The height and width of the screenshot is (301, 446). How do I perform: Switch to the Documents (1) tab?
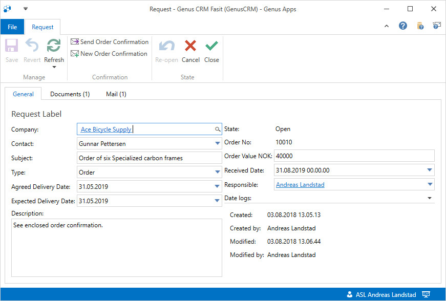coord(70,94)
